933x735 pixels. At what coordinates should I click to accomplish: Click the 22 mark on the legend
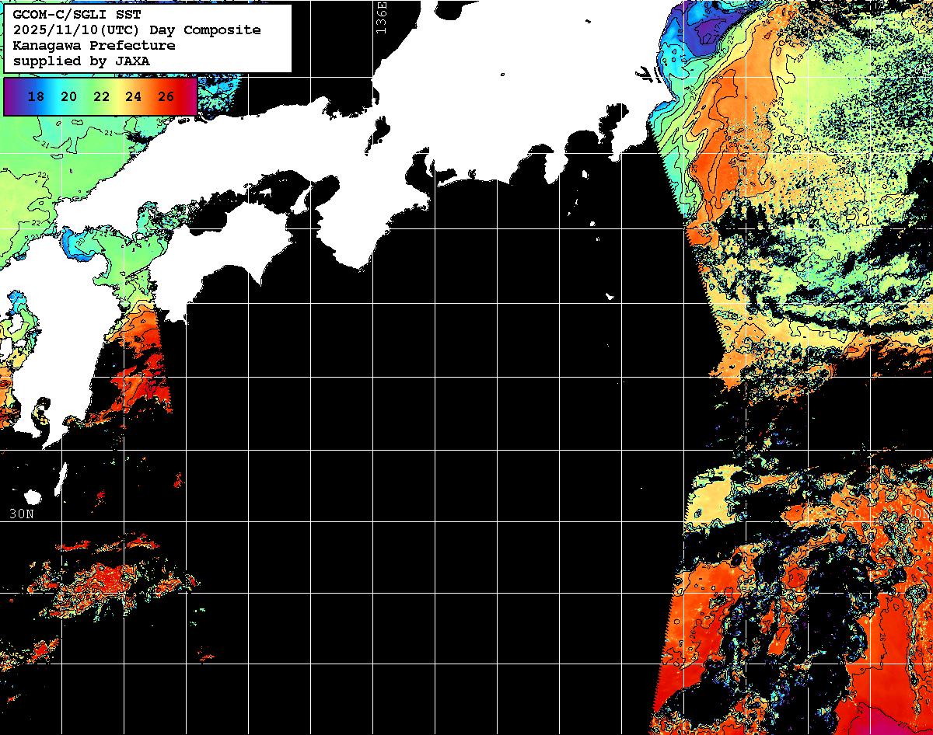(101, 97)
